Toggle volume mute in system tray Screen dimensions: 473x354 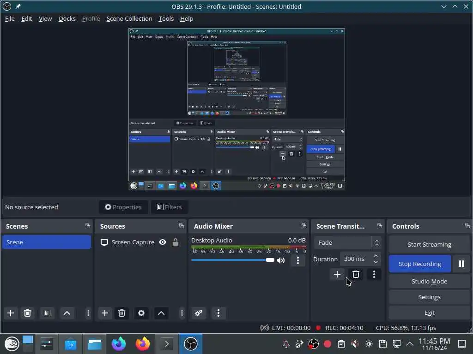coord(355,344)
